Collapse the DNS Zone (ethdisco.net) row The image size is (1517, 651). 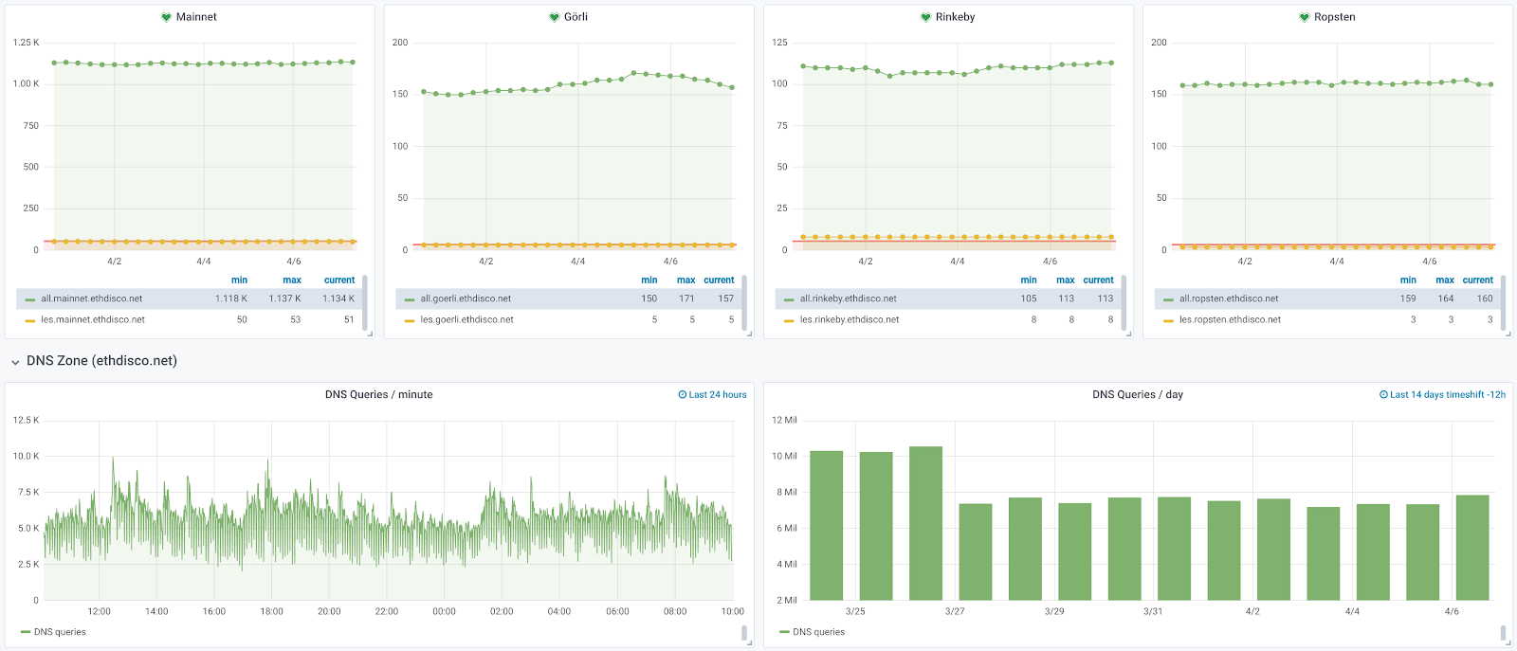pos(15,362)
